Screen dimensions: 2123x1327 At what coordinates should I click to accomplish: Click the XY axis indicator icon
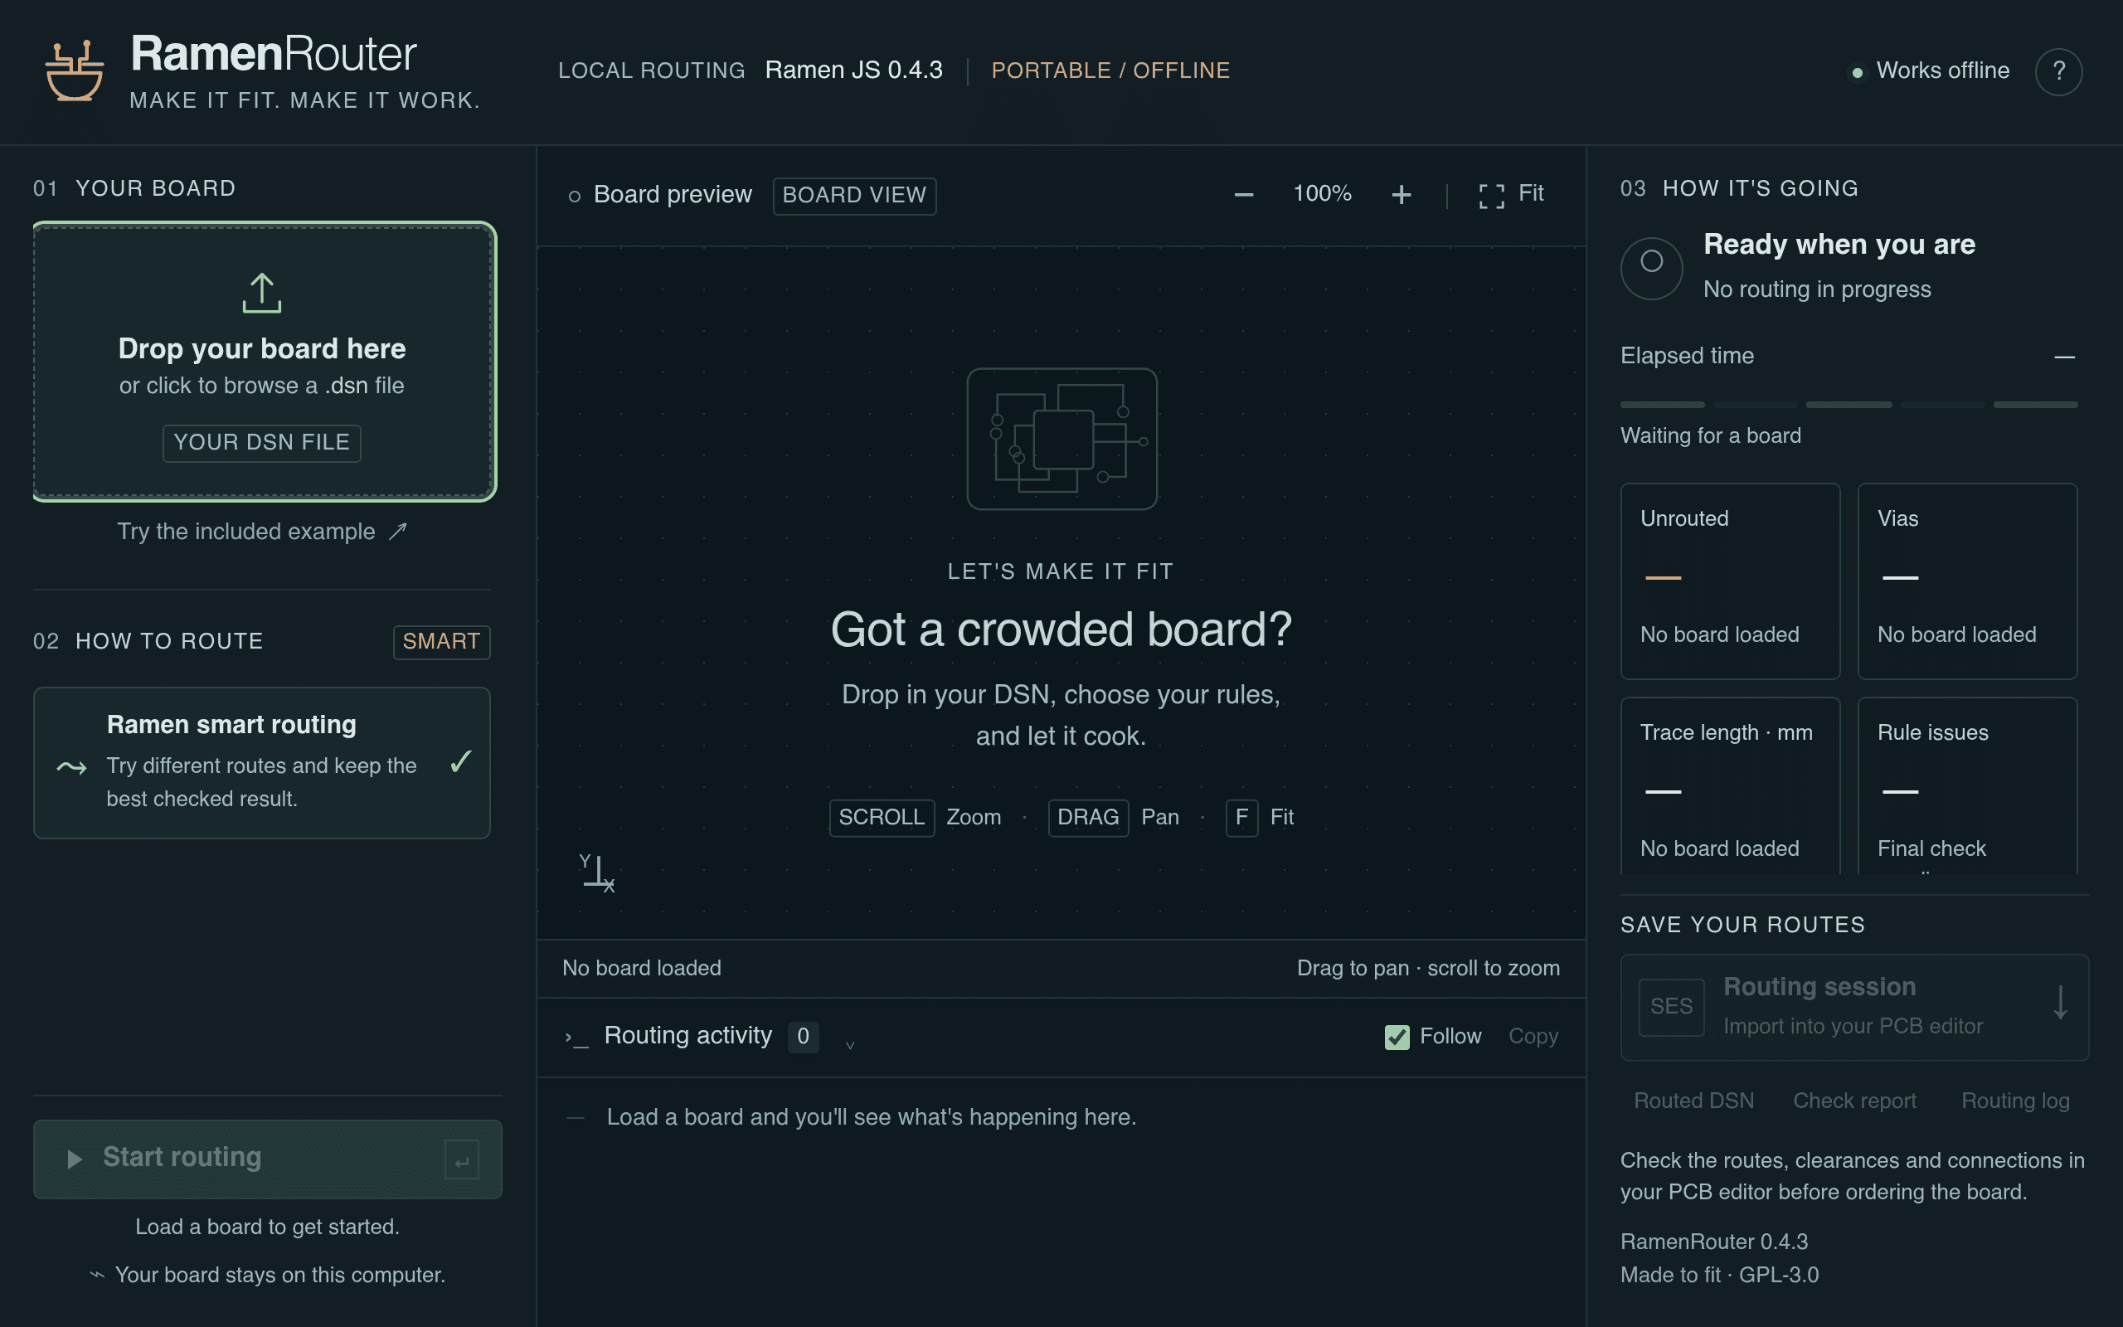[597, 874]
